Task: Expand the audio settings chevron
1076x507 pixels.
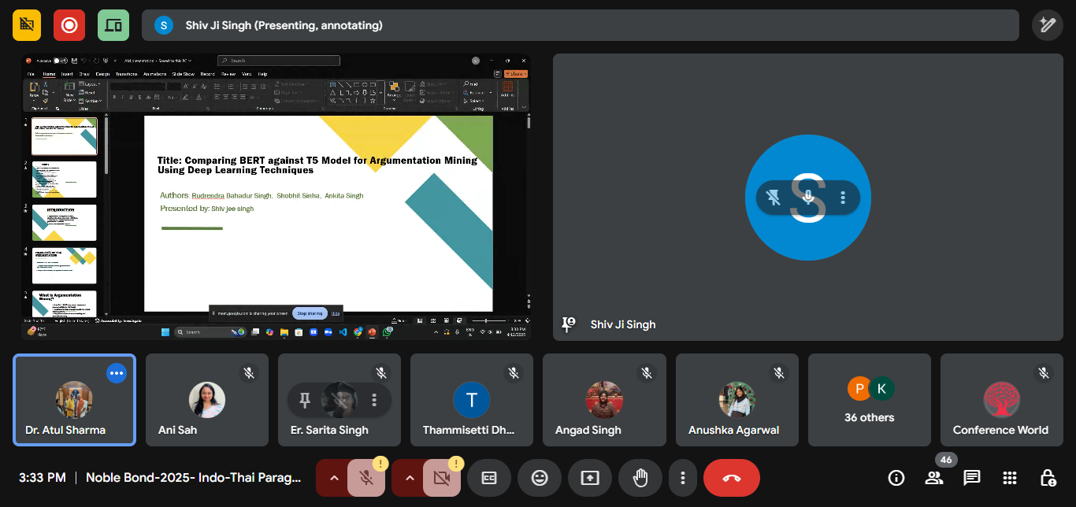Action: (335, 478)
